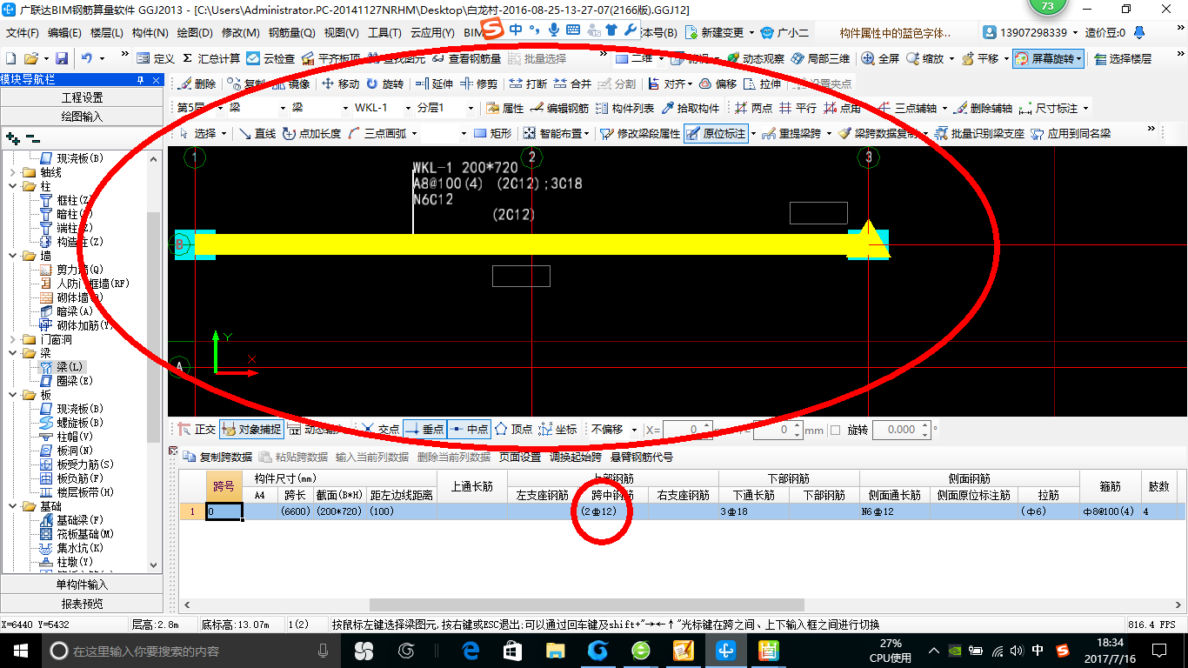
Task: Toggle 垂点 perpendicular snap
Action: point(424,429)
